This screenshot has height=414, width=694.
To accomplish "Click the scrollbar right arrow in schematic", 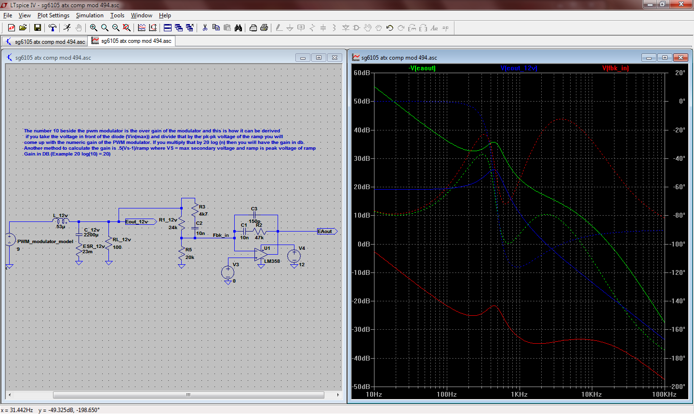I will tap(338, 395).
